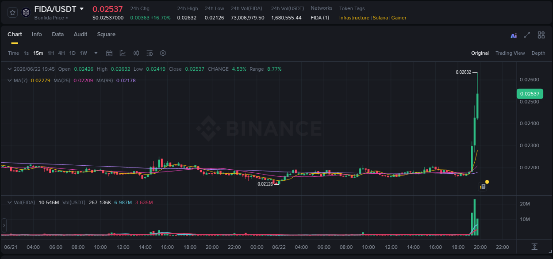The image size is (553, 259).
Task: Click the current price tag 0.02537
Action: (x=529, y=94)
